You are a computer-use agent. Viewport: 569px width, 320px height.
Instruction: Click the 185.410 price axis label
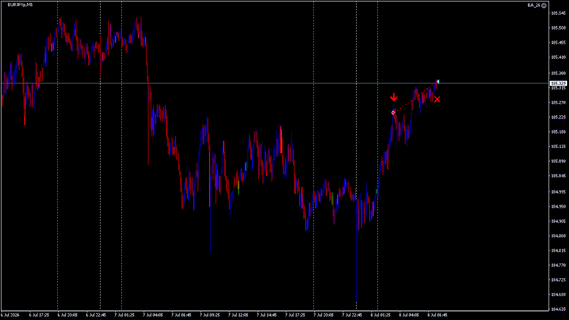558,57
